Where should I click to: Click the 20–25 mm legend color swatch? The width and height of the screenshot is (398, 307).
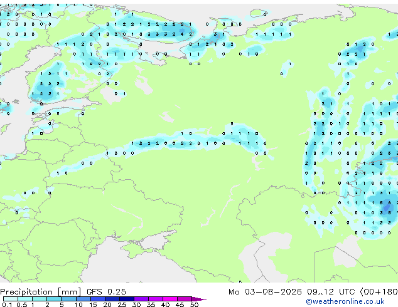point(112,299)
